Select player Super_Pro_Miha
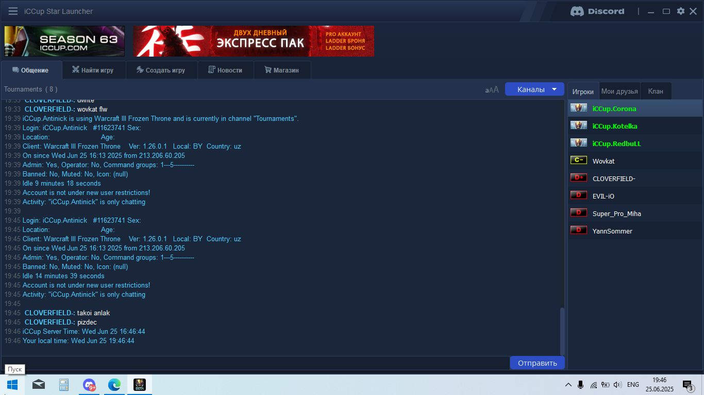The width and height of the screenshot is (704, 395). 635,213
